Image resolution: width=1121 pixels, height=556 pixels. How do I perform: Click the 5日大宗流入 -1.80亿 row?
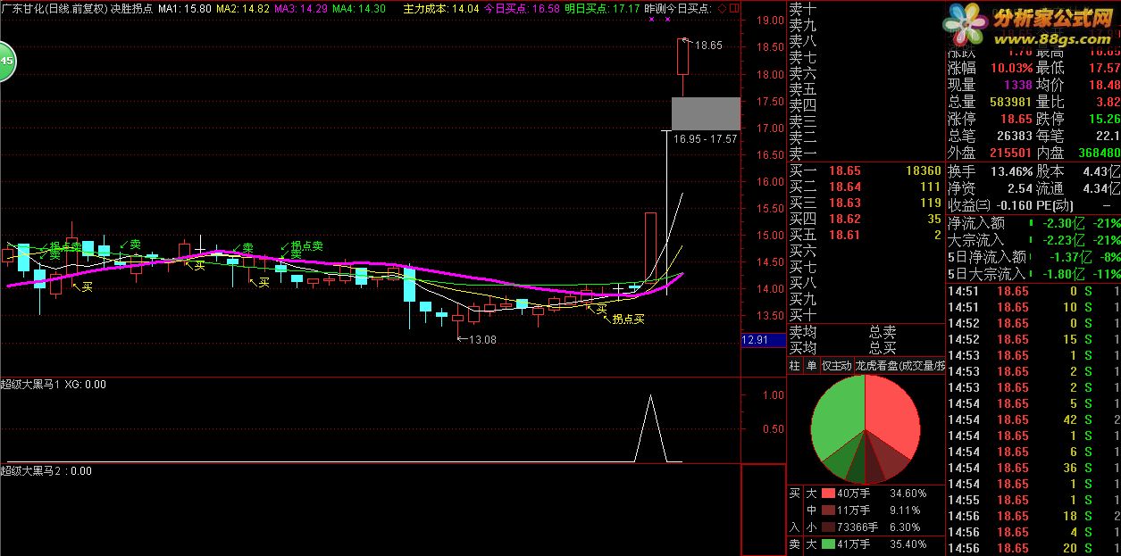1033,274
